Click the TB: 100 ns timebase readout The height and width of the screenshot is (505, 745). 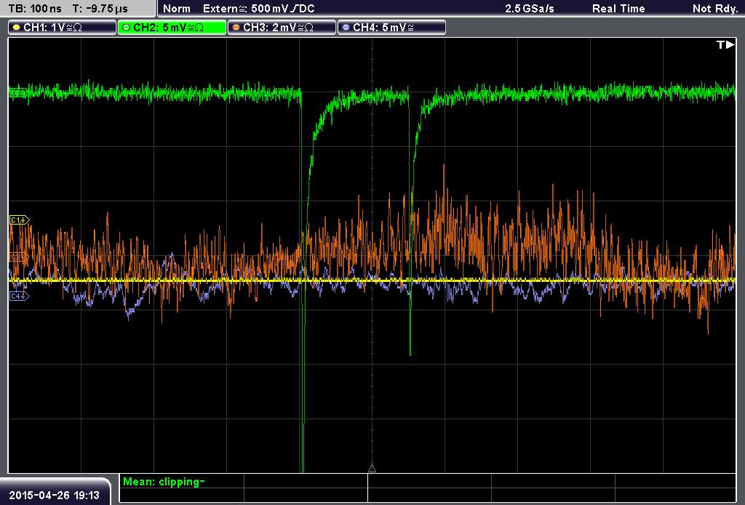click(35, 9)
